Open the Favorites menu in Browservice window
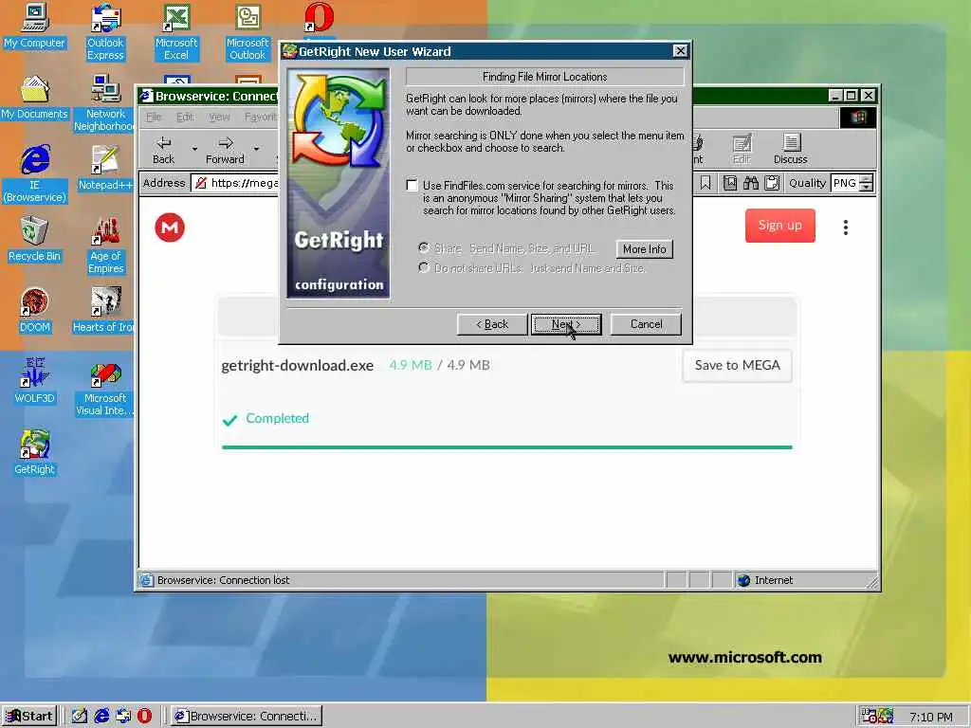Screen dimensions: 971x728 [260, 117]
